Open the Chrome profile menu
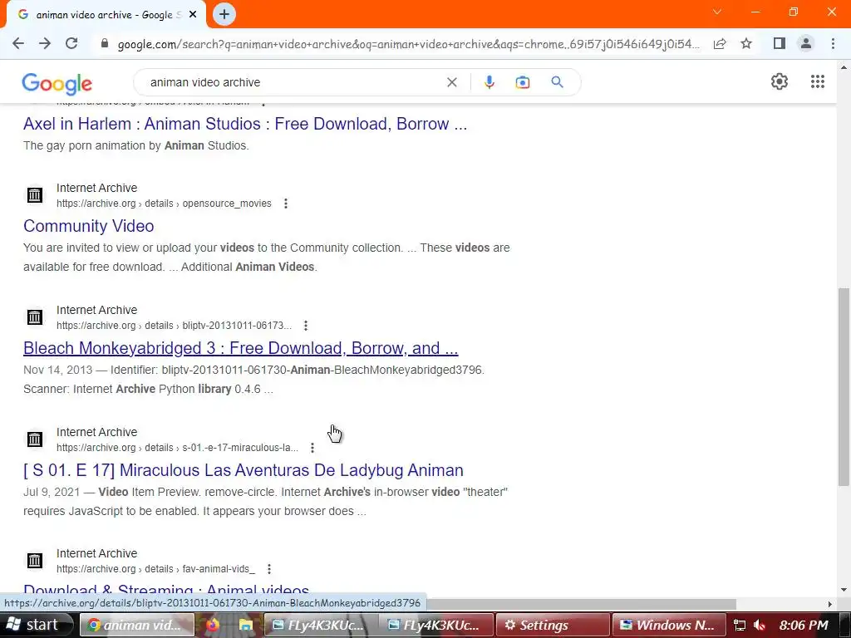The image size is (851, 638). (x=806, y=43)
